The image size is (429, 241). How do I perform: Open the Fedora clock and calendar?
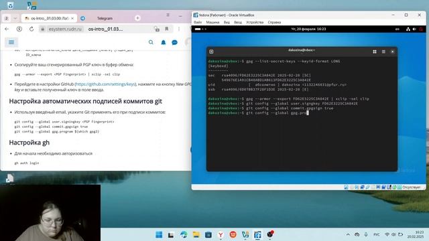pyautogui.click(x=308, y=29)
